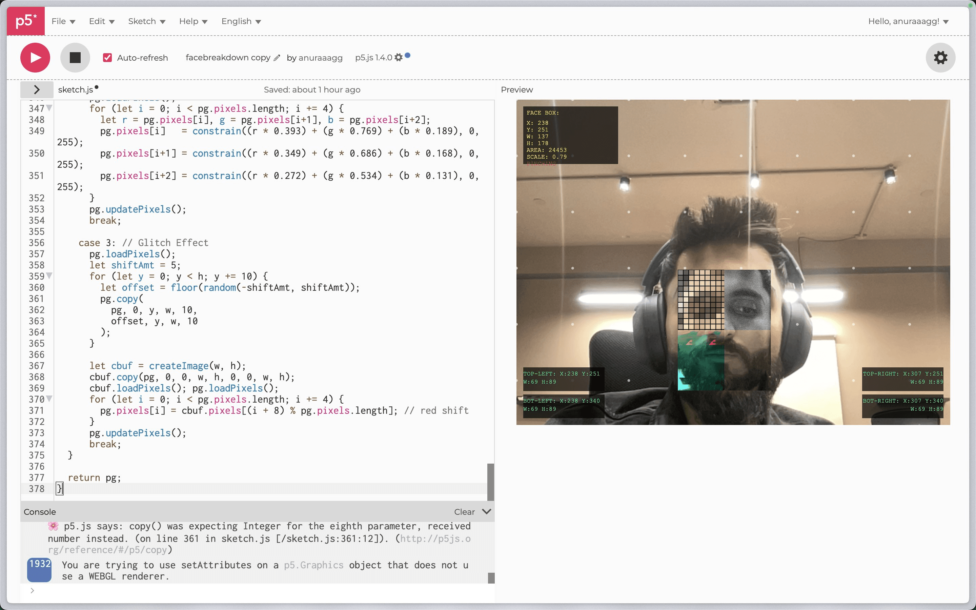Open p5.js 1.4.0 version settings gear
The width and height of the screenshot is (976, 610).
[399, 58]
